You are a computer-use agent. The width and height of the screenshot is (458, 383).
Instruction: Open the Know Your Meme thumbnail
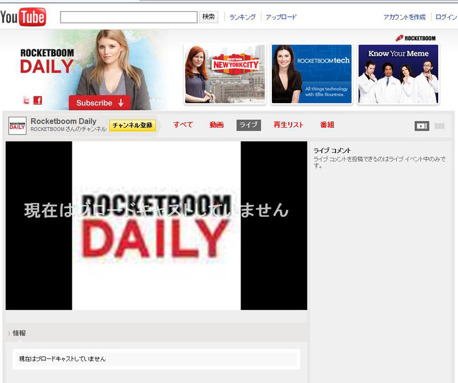(399, 74)
